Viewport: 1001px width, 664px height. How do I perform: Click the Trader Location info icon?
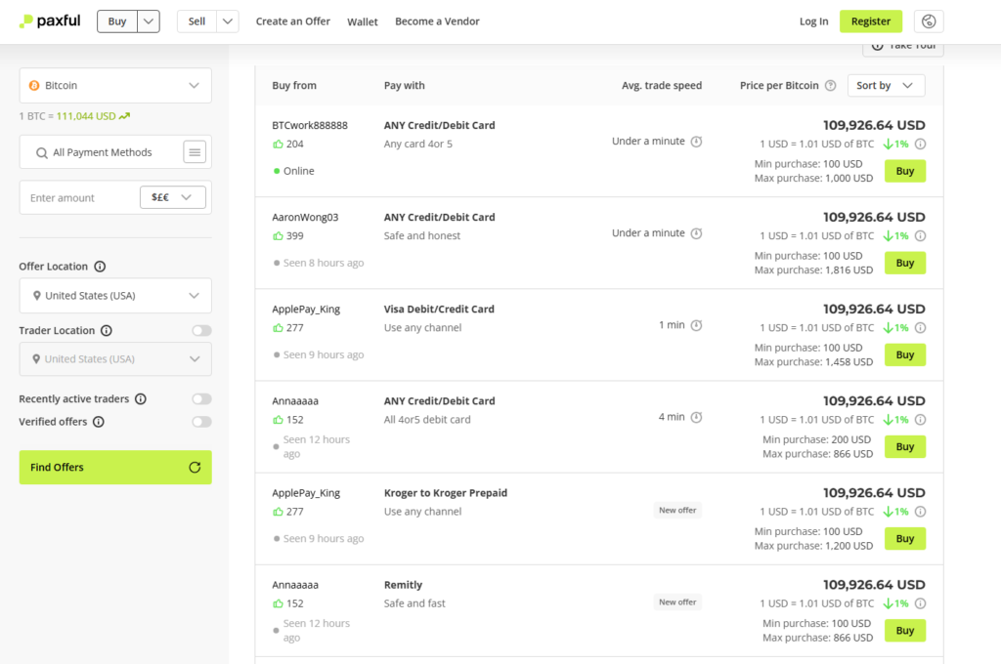107,330
